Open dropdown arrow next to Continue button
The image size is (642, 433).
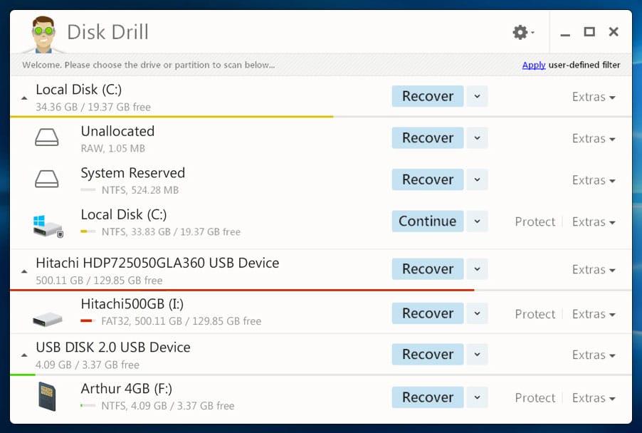tap(477, 221)
